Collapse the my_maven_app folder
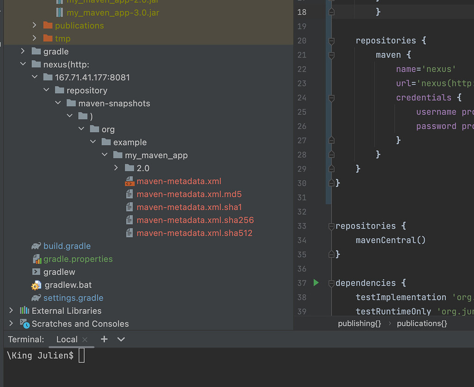Screen dimensions: 474x387 pos(105,155)
